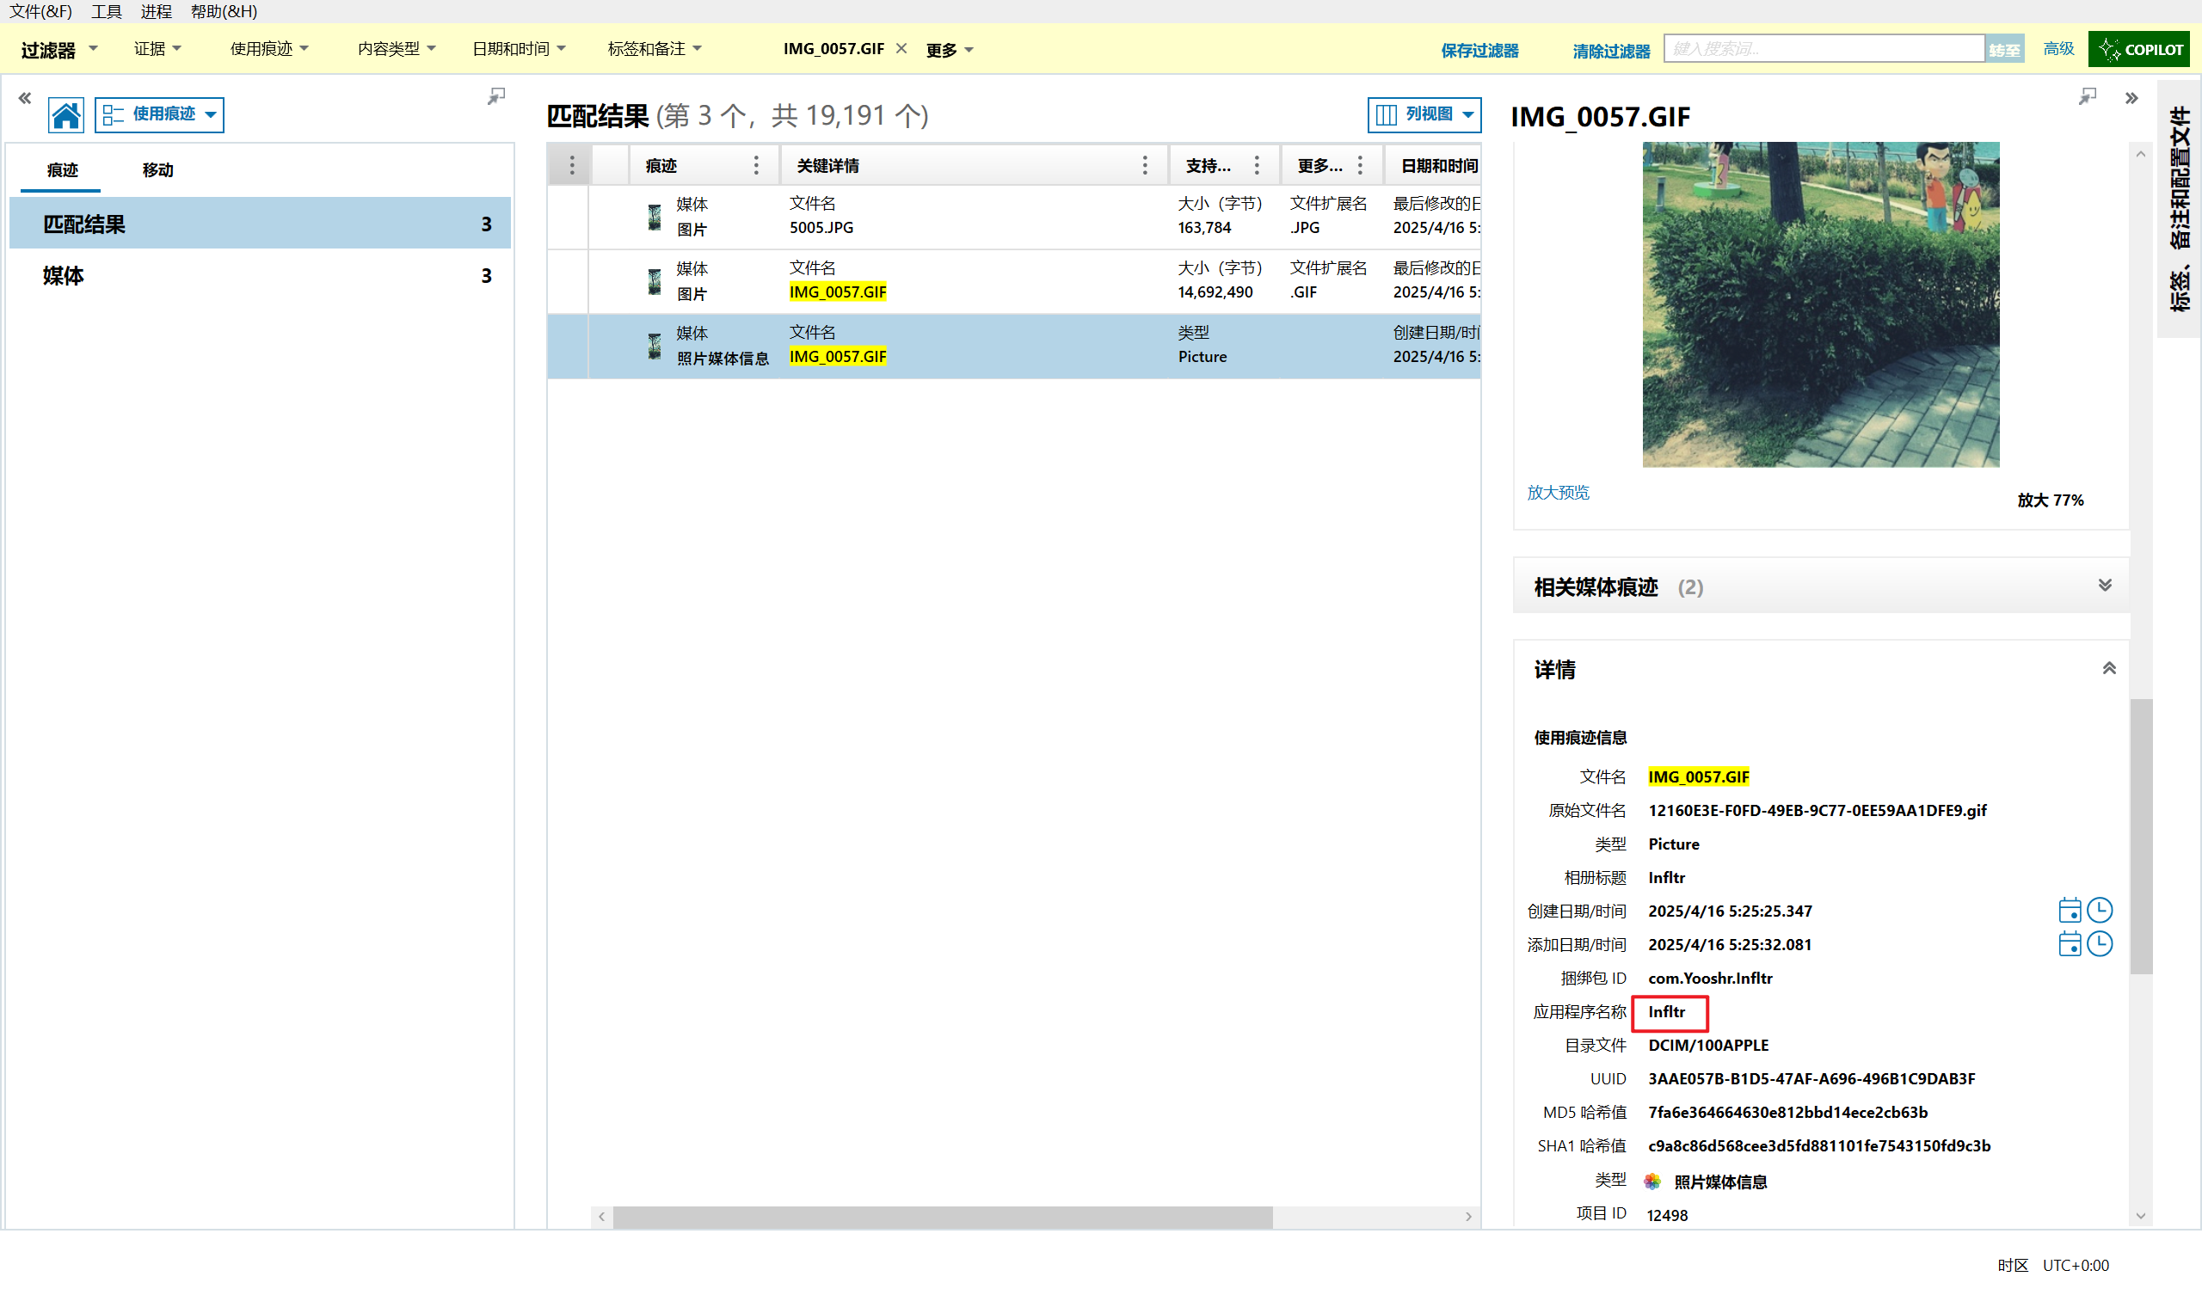Open the 工具 menu
The width and height of the screenshot is (2202, 1295).
[x=107, y=11]
